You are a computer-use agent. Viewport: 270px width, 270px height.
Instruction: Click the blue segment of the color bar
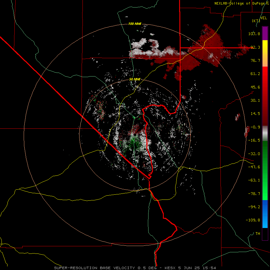tap(265, 214)
